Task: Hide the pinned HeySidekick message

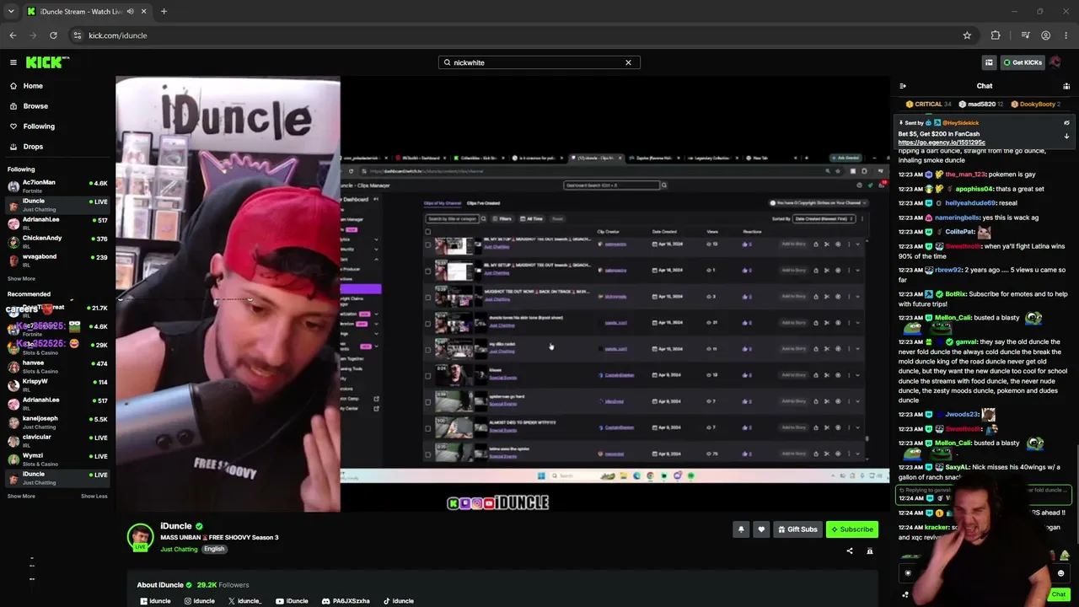Action: (1066, 123)
